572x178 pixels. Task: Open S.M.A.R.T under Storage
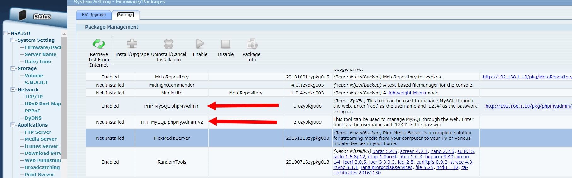click(x=36, y=82)
